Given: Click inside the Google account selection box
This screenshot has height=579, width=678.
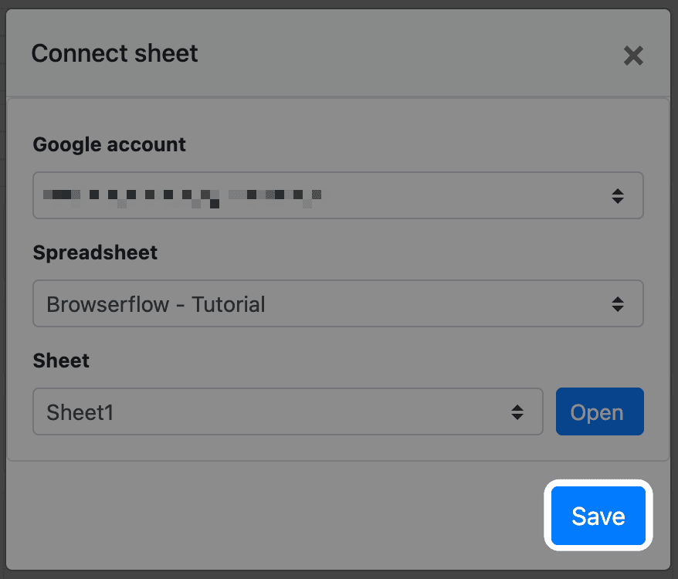Looking at the screenshot, I should coord(337,196).
